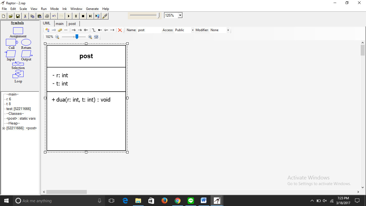The width and height of the screenshot is (366, 206).
Task: Open Google Chrome from the taskbar
Action: tap(177, 201)
